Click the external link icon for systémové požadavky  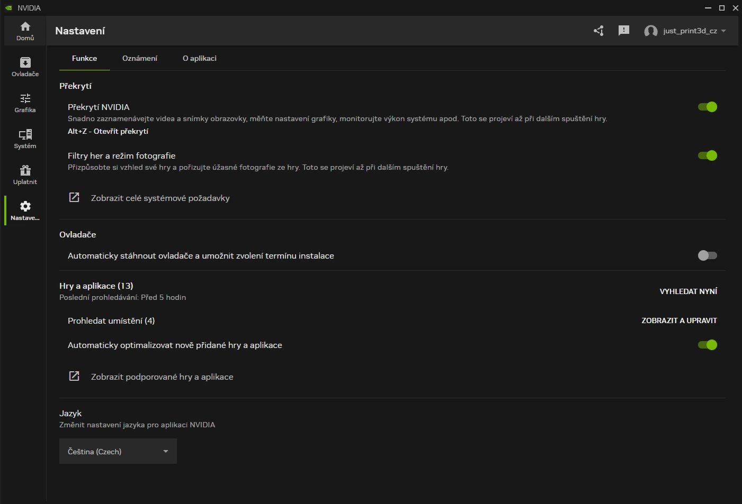74,198
